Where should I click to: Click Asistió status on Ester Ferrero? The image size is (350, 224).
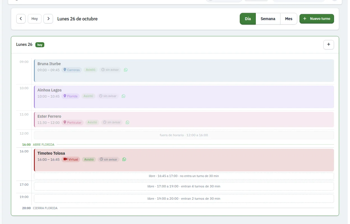pyautogui.click(x=92, y=122)
